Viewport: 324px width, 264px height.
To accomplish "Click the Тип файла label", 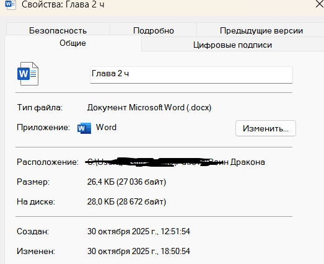I will click(x=40, y=107).
